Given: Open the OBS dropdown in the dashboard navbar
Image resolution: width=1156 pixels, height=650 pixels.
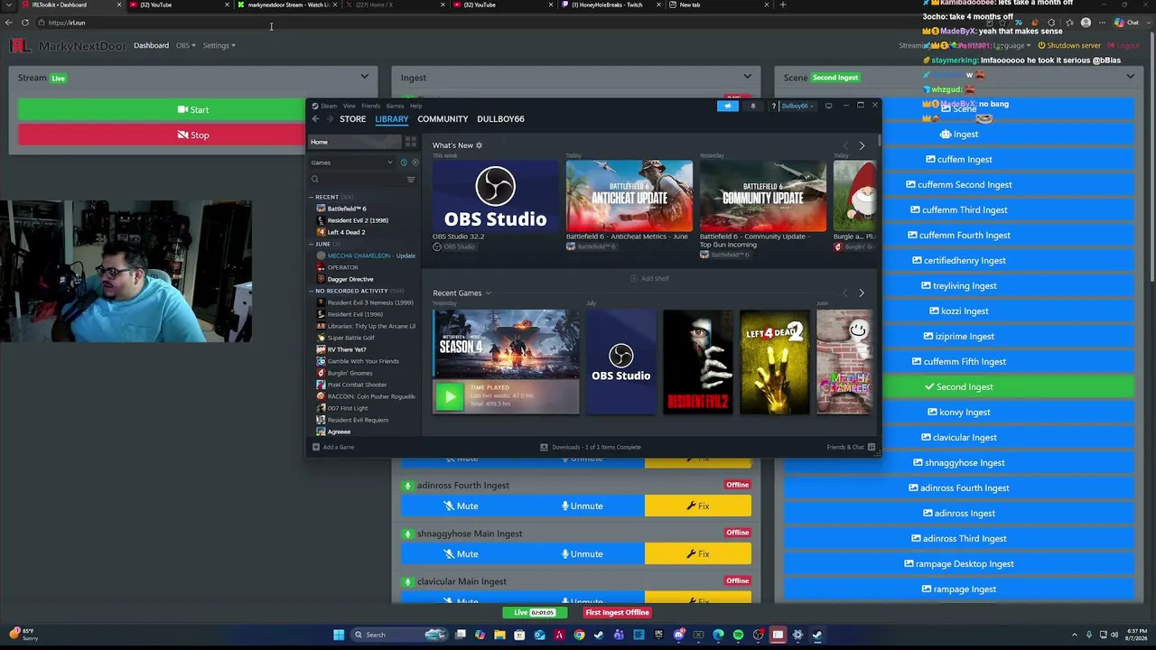Looking at the screenshot, I should pyautogui.click(x=185, y=45).
